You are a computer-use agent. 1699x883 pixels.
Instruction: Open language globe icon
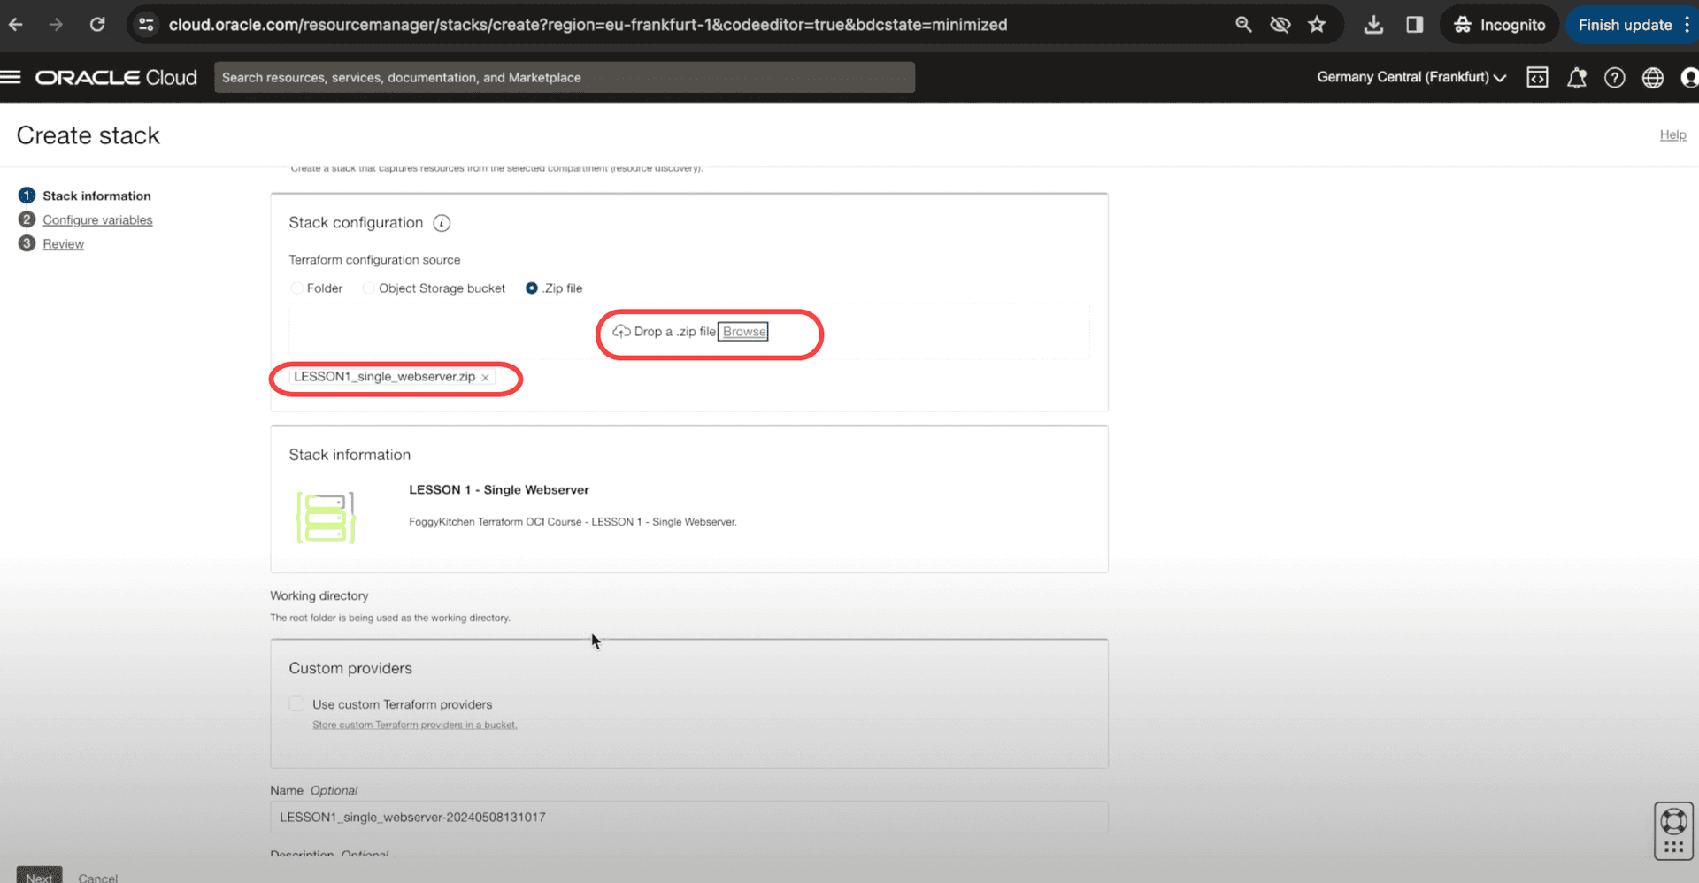coord(1653,78)
